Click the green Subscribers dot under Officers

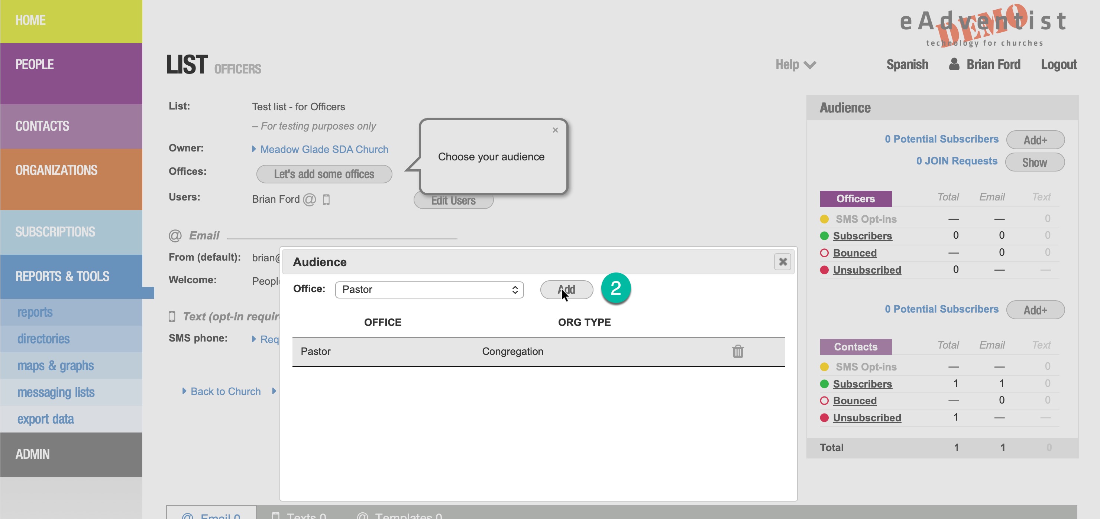(x=824, y=236)
